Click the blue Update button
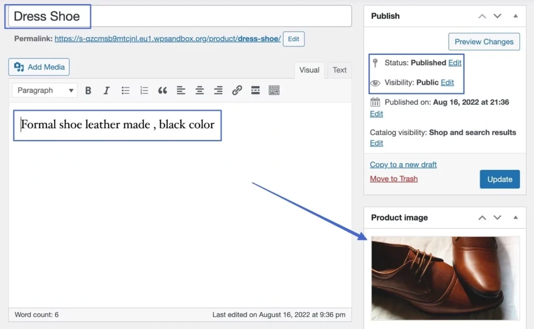This screenshot has height=329, width=534. click(500, 179)
